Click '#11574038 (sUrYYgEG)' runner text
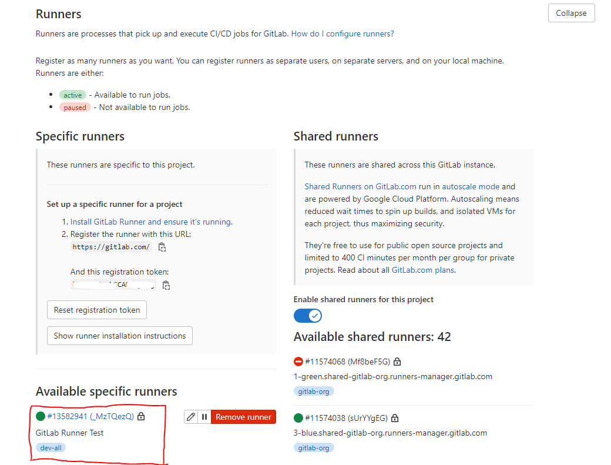Screen dimensions: 611x465 (347, 418)
